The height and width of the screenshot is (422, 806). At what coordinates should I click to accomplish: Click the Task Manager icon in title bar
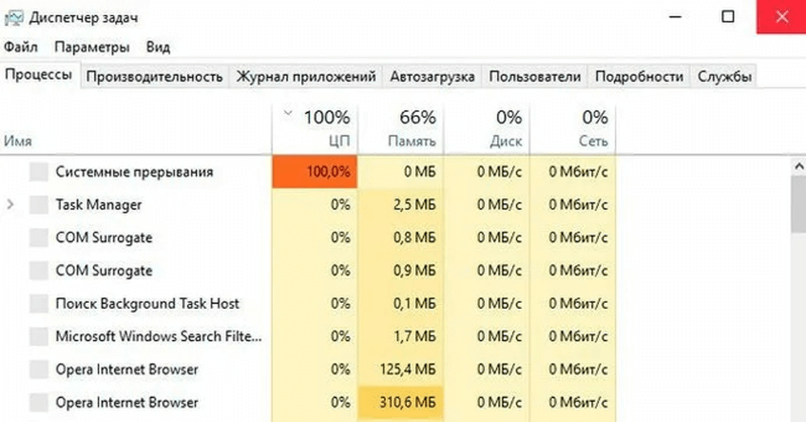[x=16, y=16]
